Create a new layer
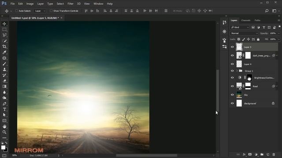 tap(268, 154)
